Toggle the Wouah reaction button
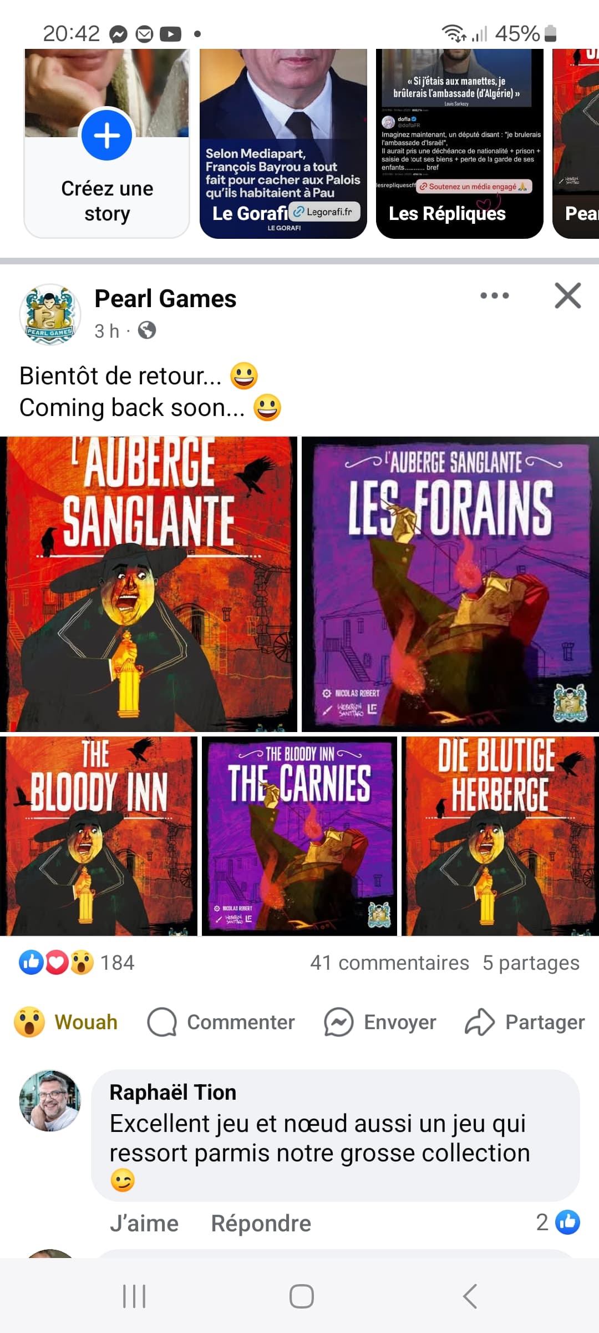 66,1022
